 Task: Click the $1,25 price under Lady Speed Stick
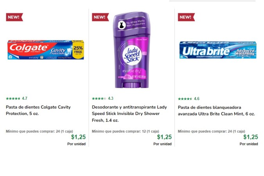coord(164,137)
